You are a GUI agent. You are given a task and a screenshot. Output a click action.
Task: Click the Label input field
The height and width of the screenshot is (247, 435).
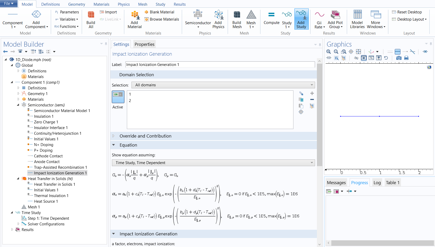(x=220, y=65)
